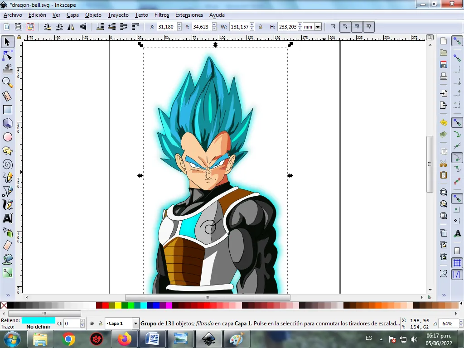Click the Redo green arrow icon
The height and width of the screenshot is (348, 464).
pyautogui.click(x=443, y=134)
